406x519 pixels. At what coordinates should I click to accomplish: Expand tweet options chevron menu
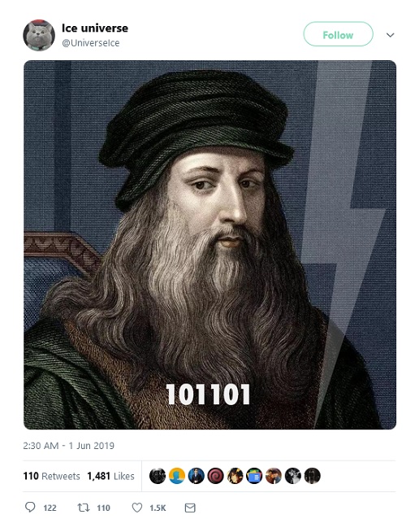pos(390,35)
